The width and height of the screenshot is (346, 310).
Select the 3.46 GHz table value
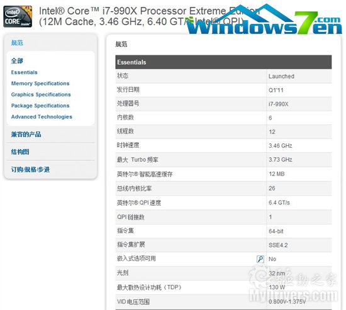pos(280,146)
